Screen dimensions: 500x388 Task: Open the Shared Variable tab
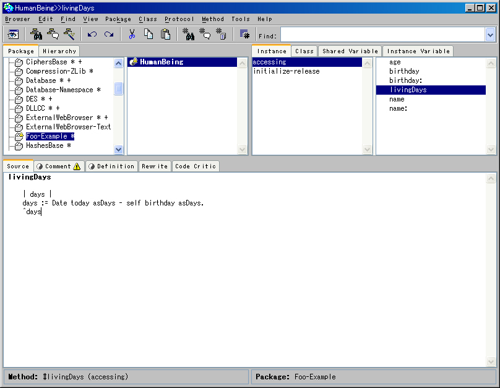coord(350,51)
